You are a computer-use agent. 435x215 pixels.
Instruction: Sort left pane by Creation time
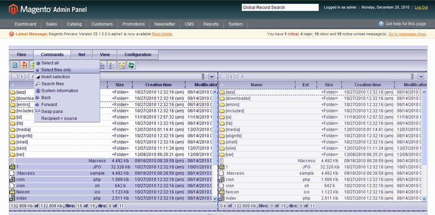coord(158,85)
